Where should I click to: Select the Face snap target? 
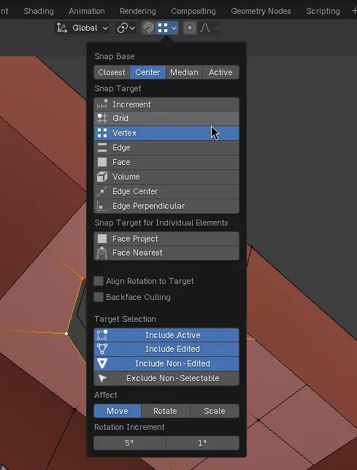pyautogui.click(x=166, y=162)
